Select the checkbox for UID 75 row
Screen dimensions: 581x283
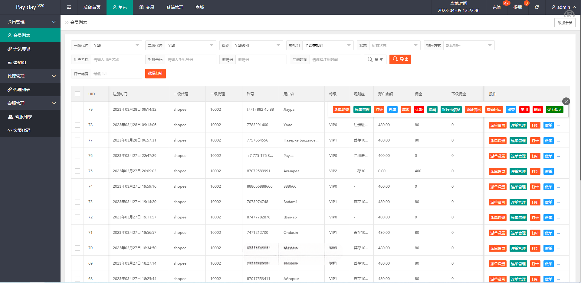click(77, 171)
